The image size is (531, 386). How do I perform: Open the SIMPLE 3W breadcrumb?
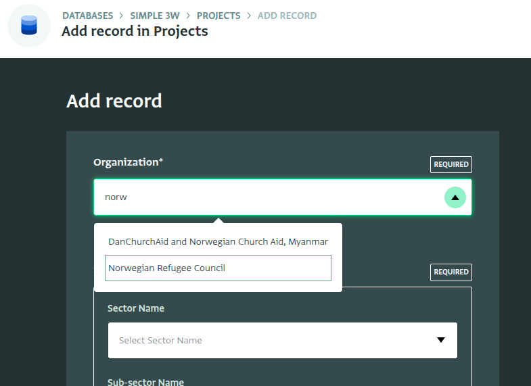tap(155, 16)
